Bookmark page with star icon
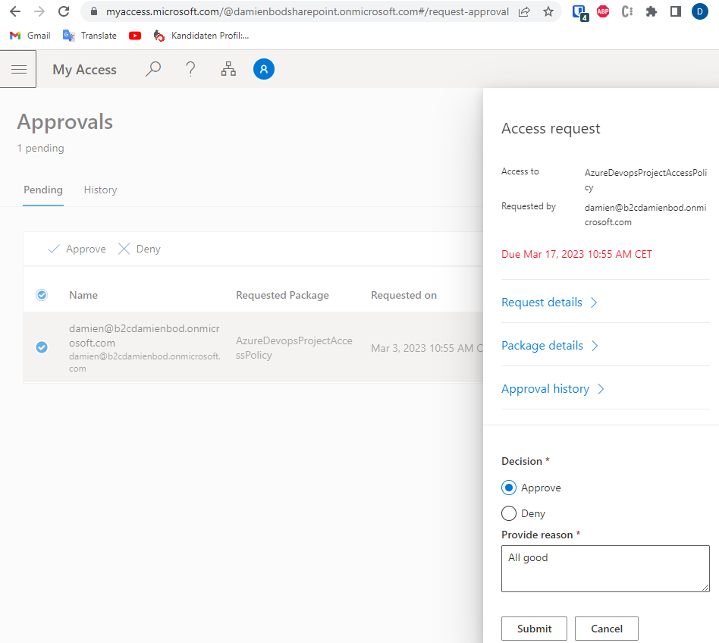 click(x=548, y=12)
